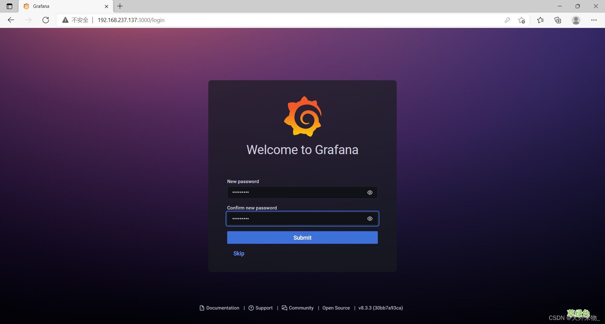
Task: Submit the new Grafana password
Action: [302, 237]
